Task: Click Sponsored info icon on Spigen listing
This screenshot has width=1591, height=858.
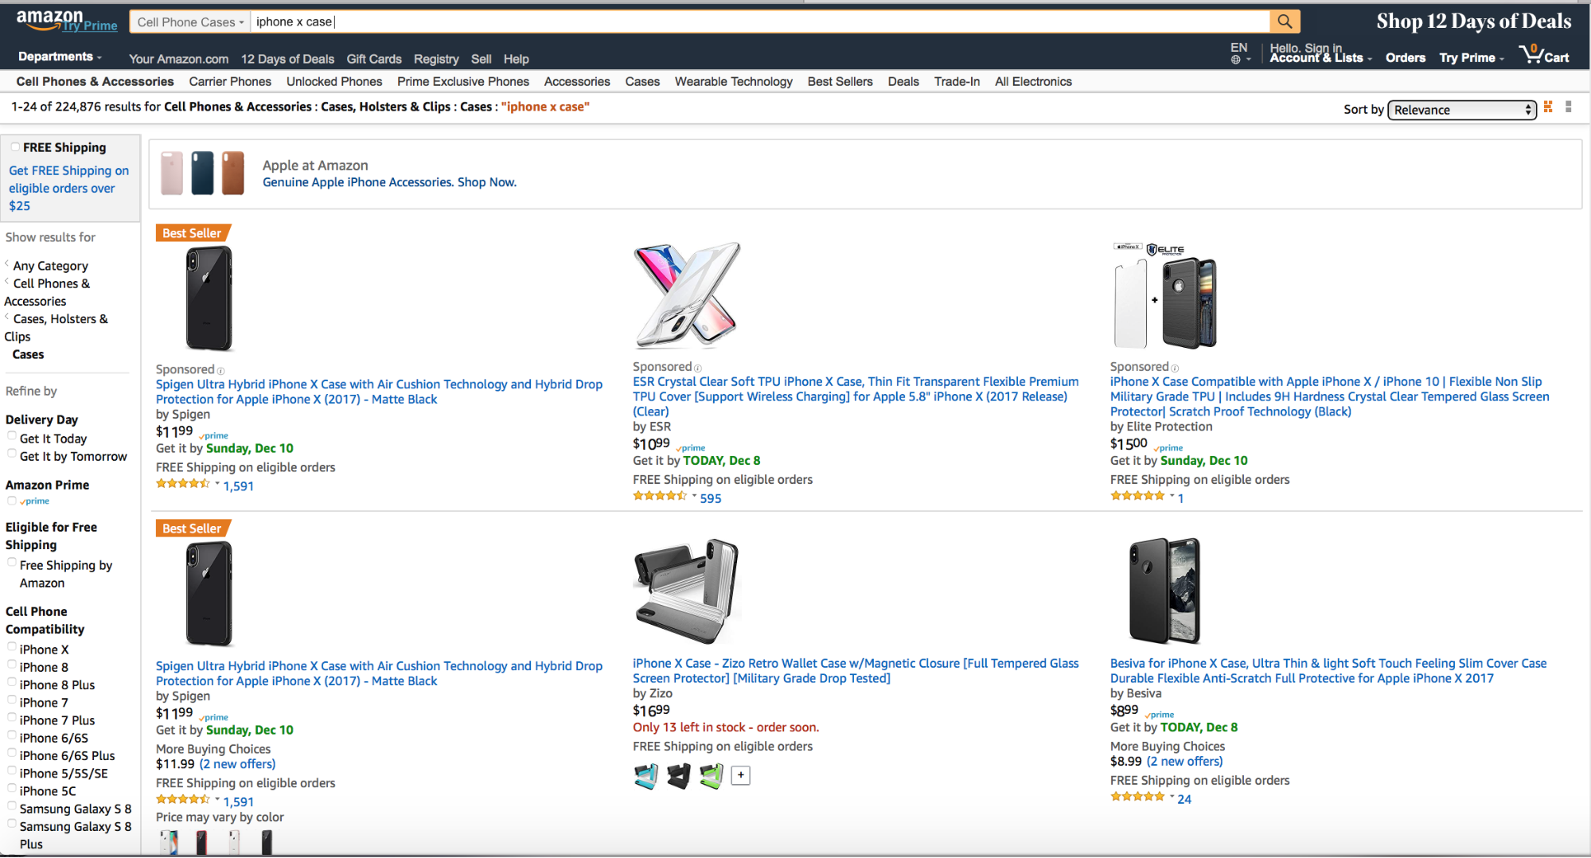Action: click(x=220, y=370)
